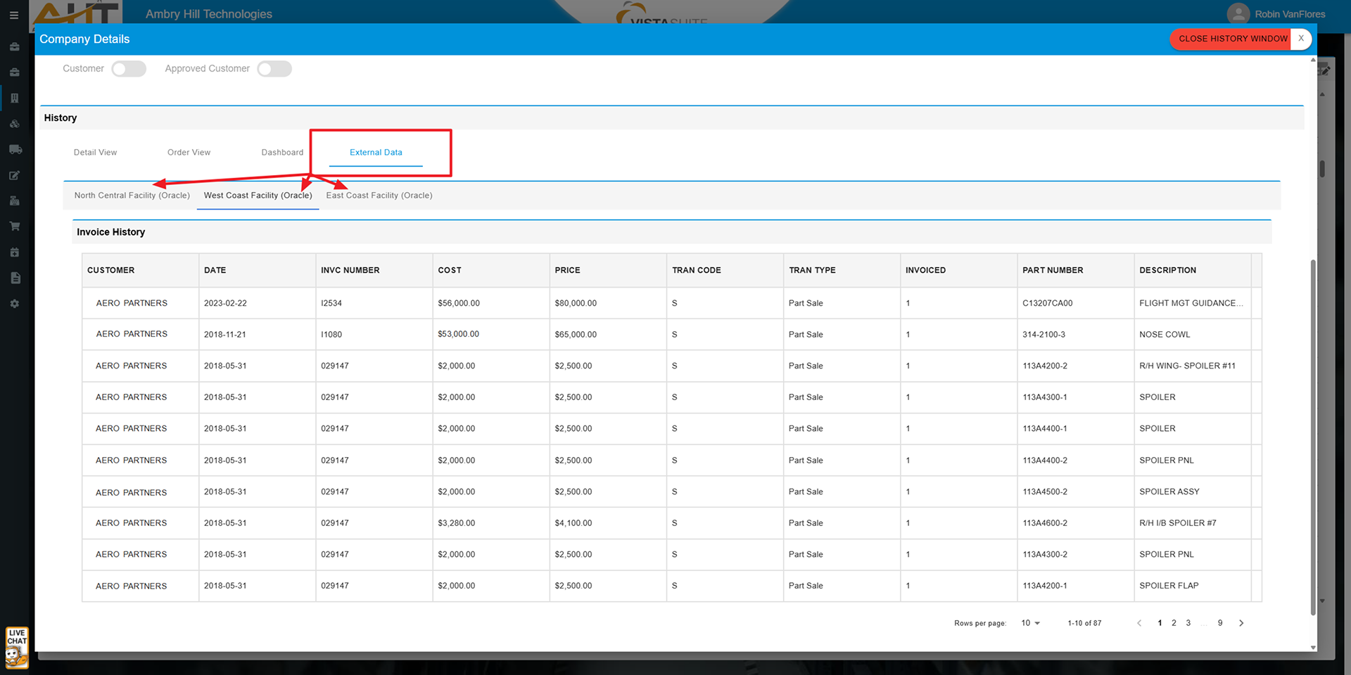This screenshot has height=675, width=1351.
Task: Toggle the Customer switch
Action: click(x=129, y=69)
